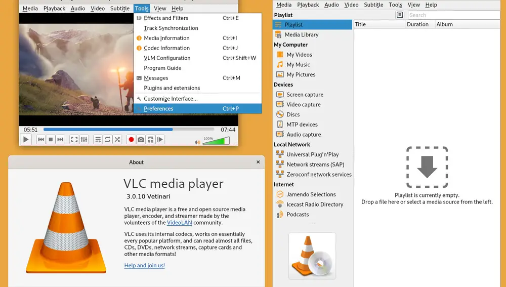Open Messages from the Tools menu
The height and width of the screenshot is (287, 506).
197,78
